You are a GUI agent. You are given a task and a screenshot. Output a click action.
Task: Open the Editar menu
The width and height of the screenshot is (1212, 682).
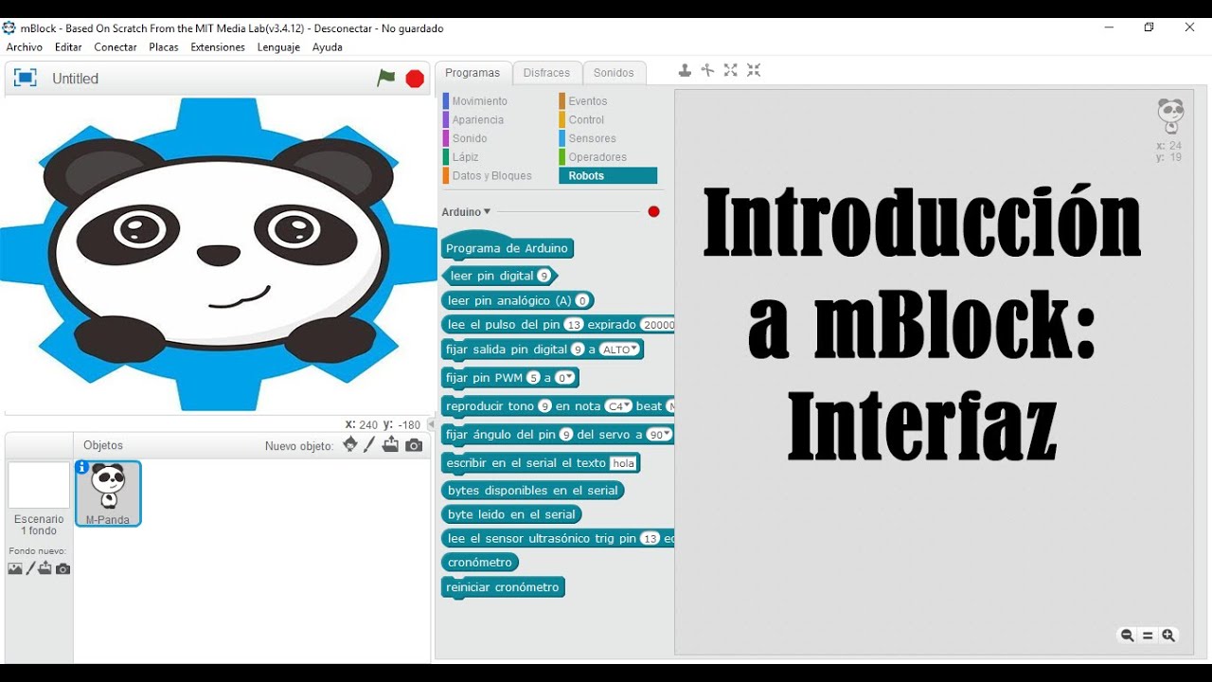point(68,47)
